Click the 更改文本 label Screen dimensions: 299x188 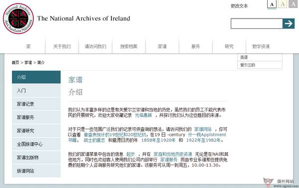tap(239, 6)
